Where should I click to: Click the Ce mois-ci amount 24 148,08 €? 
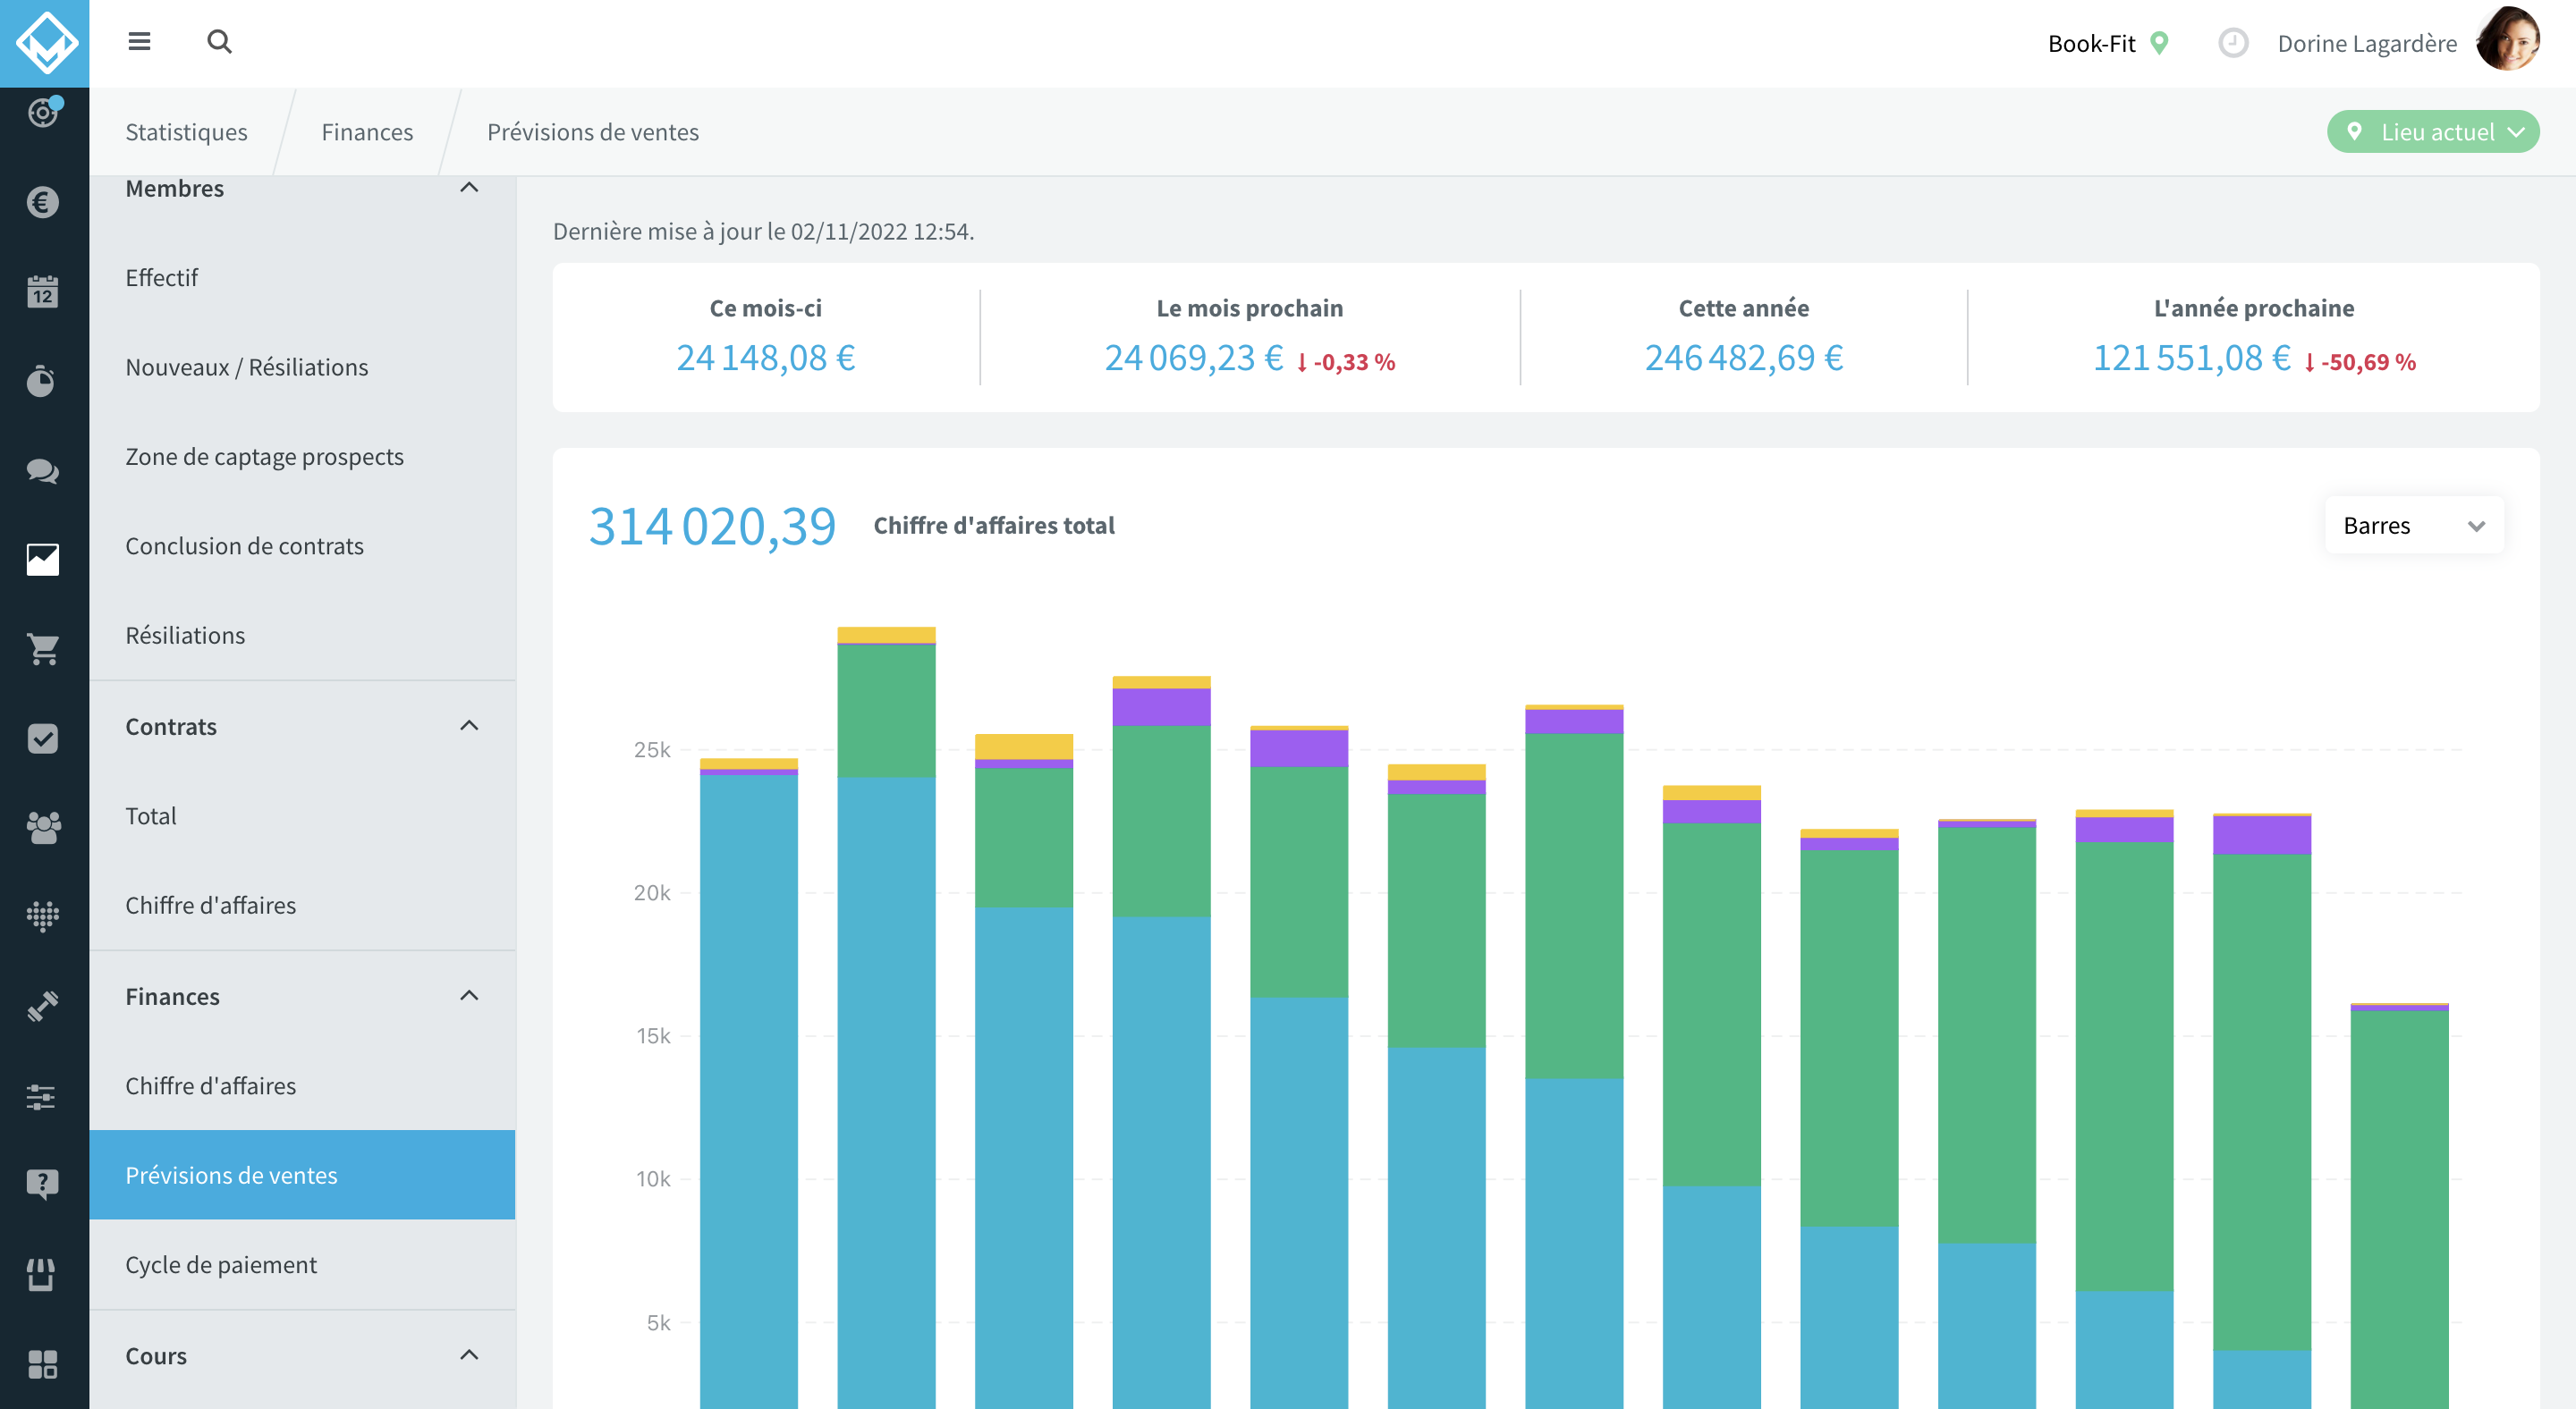(x=766, y=358)
